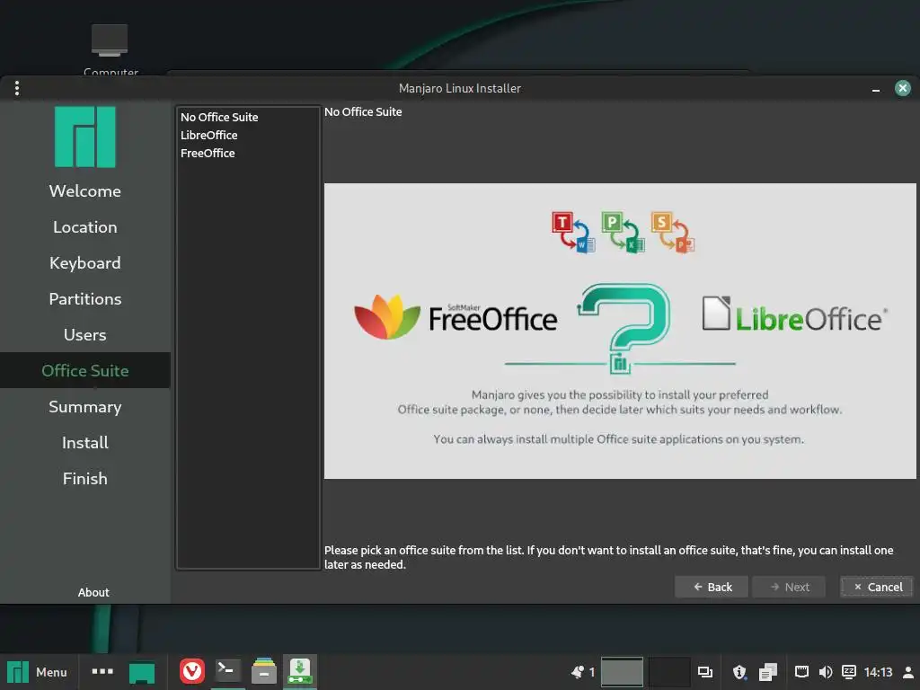Open the clipboard manager tray icon
Image resolution: width=920 pixels, height=690 pixels.
pyautogui.click(x=768, y=672)
